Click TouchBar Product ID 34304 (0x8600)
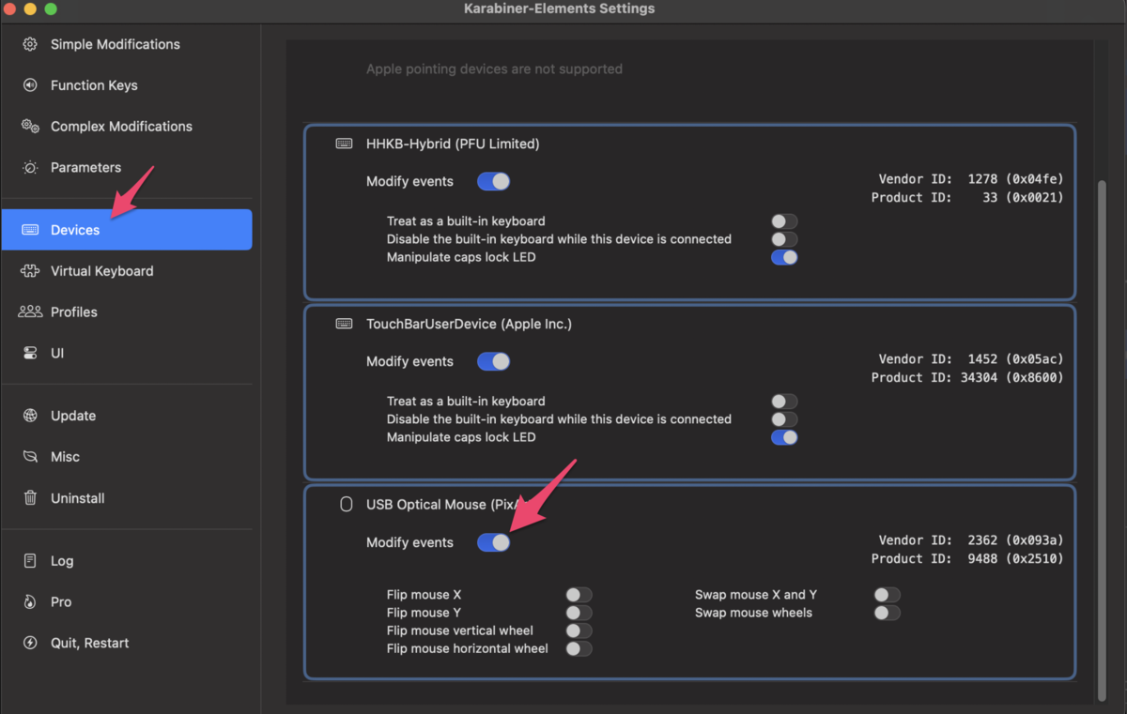Image resolution: width=1127 pixels, height=714 pixels. (x=967, y=377)
